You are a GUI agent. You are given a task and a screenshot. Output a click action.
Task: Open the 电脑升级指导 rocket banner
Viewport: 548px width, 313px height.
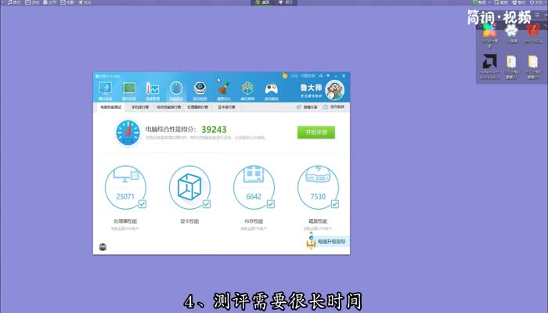pos(326,242)
